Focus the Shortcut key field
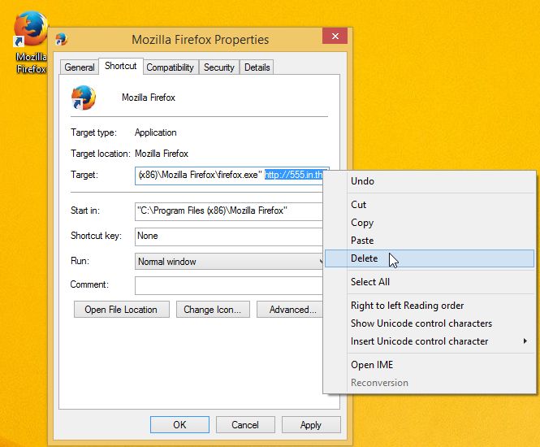The image size is (540, 447). click(x=229, y=237)
